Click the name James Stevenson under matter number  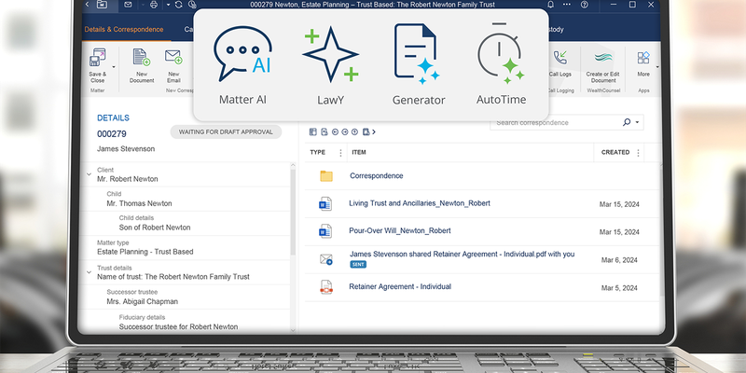point(126,149)
